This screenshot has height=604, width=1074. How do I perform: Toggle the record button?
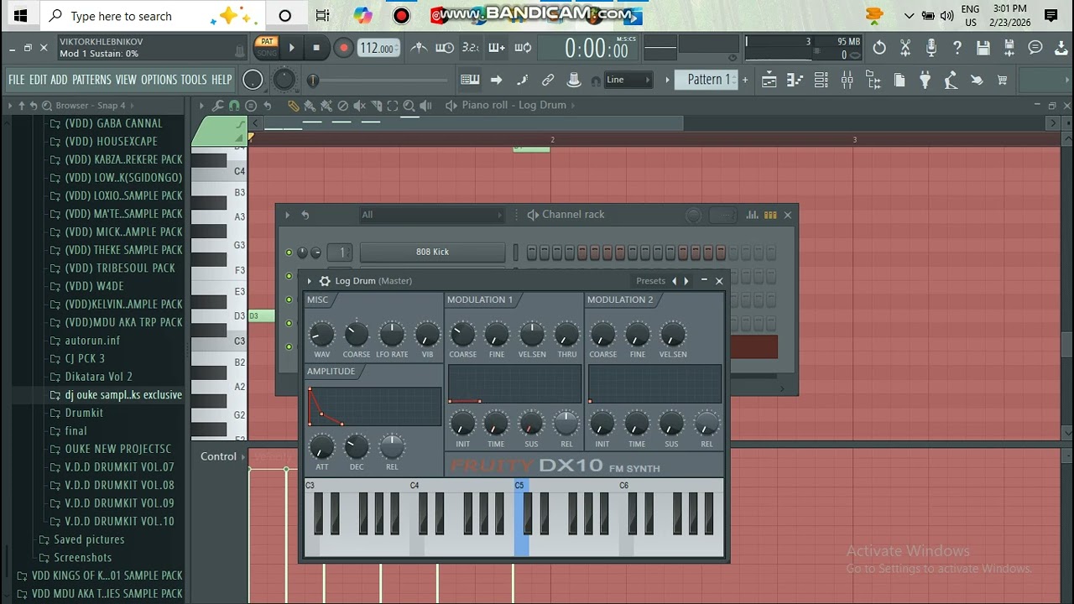pos(343,48)
